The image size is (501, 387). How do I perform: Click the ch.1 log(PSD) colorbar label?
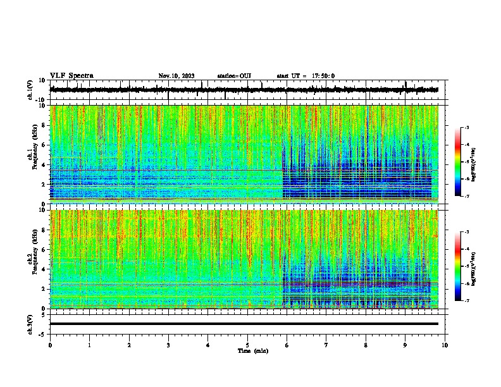click(474, 164)
